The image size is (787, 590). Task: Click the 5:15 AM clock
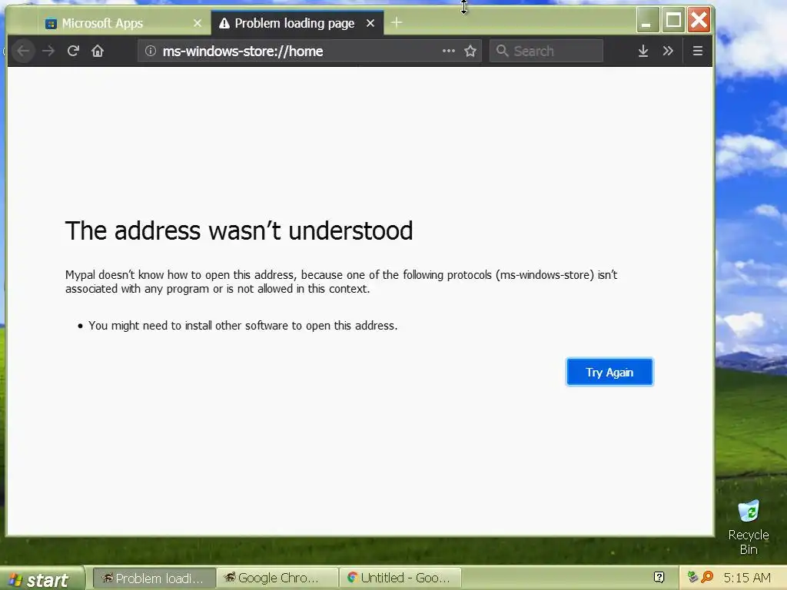(x=747, y=578)
